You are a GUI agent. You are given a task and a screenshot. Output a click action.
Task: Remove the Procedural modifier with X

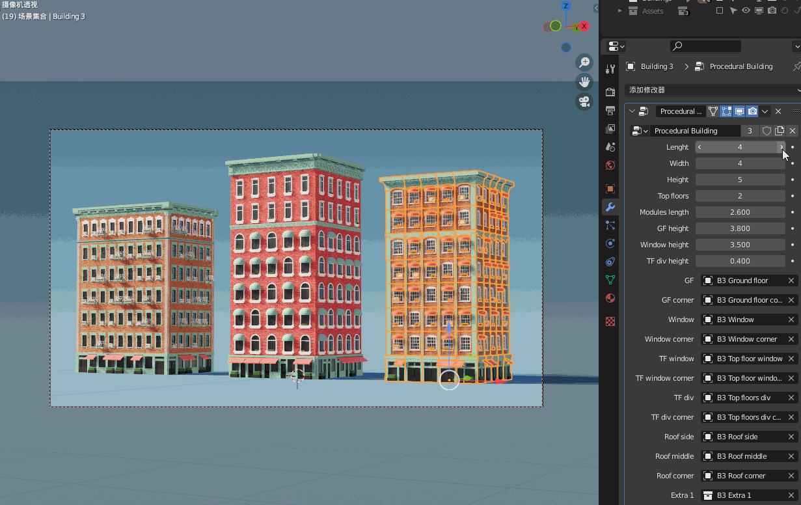point(778,111)
